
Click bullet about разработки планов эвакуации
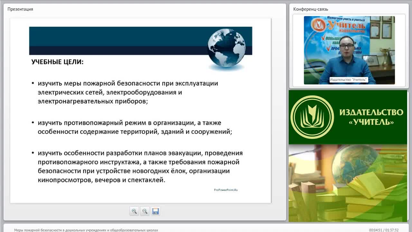point(137,166)
